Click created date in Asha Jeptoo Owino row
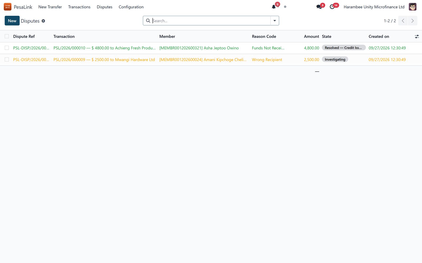 pyautogui.click(x=387, y=48)
